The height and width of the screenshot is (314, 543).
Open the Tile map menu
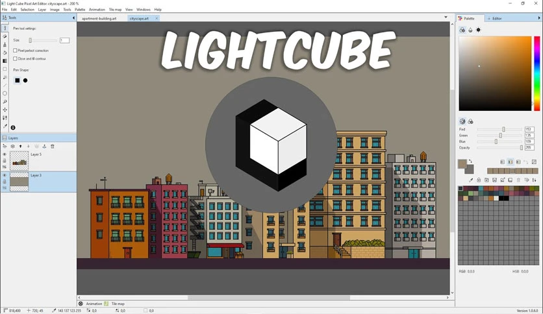[x=115, y=10]
